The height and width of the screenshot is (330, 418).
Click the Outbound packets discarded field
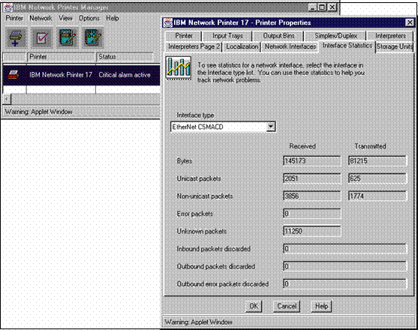coord(344,266)
